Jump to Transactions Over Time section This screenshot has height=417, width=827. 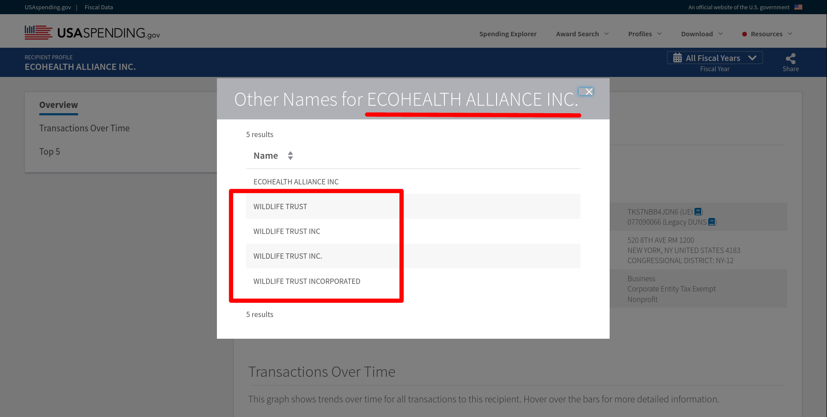(x=84, y=128)
